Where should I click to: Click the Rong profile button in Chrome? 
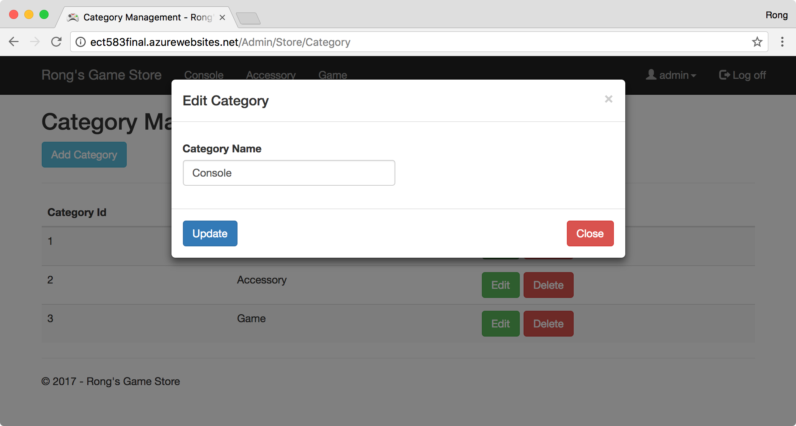[x=776, y=15]
